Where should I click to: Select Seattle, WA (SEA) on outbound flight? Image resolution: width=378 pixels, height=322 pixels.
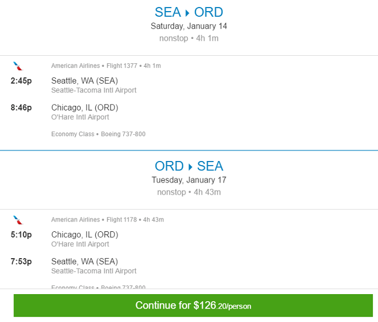point(85,81)
